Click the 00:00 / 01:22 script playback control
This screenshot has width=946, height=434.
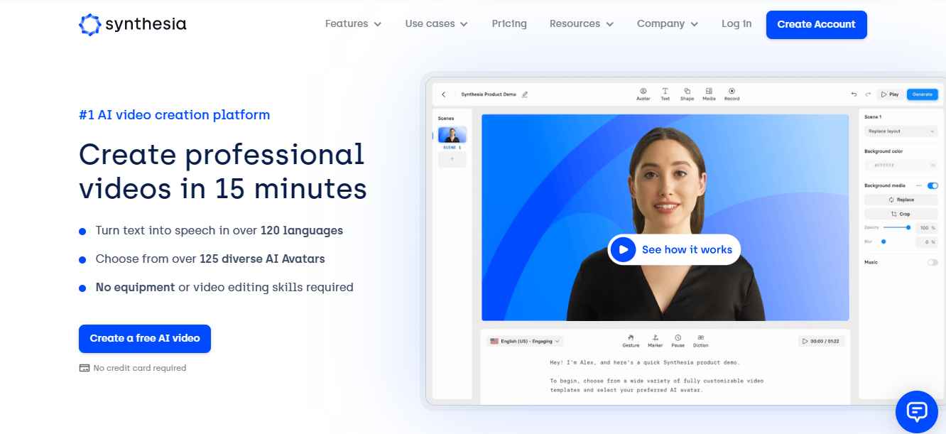coord(820,341)
